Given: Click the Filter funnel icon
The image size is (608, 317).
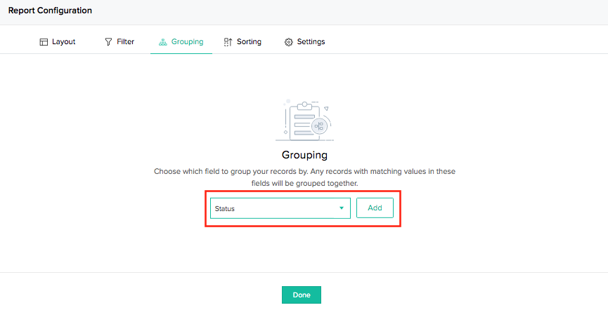Looking at the screenshot, I should point(108,42).
